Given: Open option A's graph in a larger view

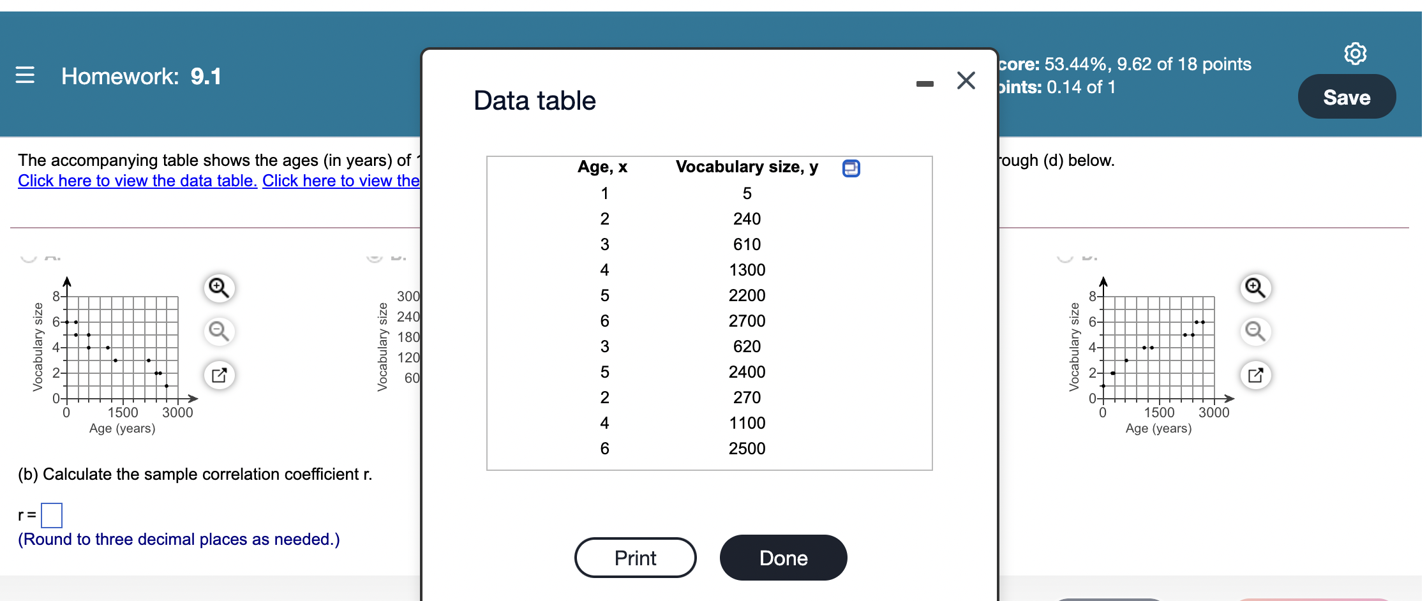Looking at the screenshot, I should [219, 375].
